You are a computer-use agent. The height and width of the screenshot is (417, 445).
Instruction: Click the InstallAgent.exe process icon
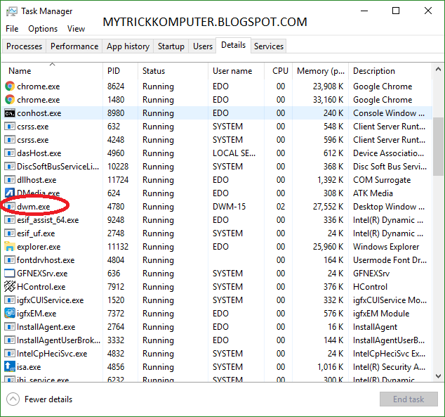tap(10, 326)
